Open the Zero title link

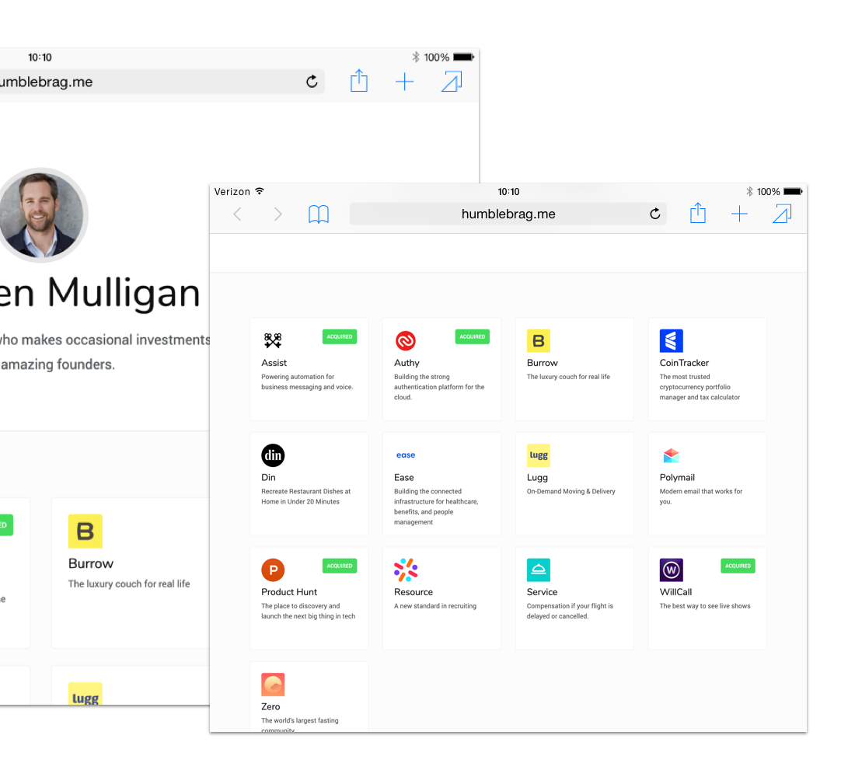(270, 706)
